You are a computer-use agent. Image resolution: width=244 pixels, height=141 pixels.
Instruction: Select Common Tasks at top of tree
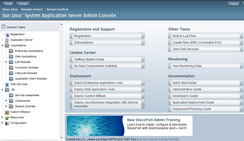click(x=16, y=27)
